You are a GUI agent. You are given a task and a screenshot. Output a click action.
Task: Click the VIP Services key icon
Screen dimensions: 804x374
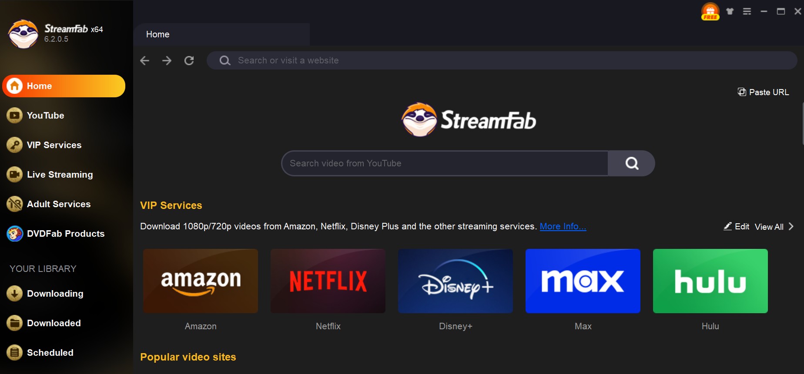[14, 145]
